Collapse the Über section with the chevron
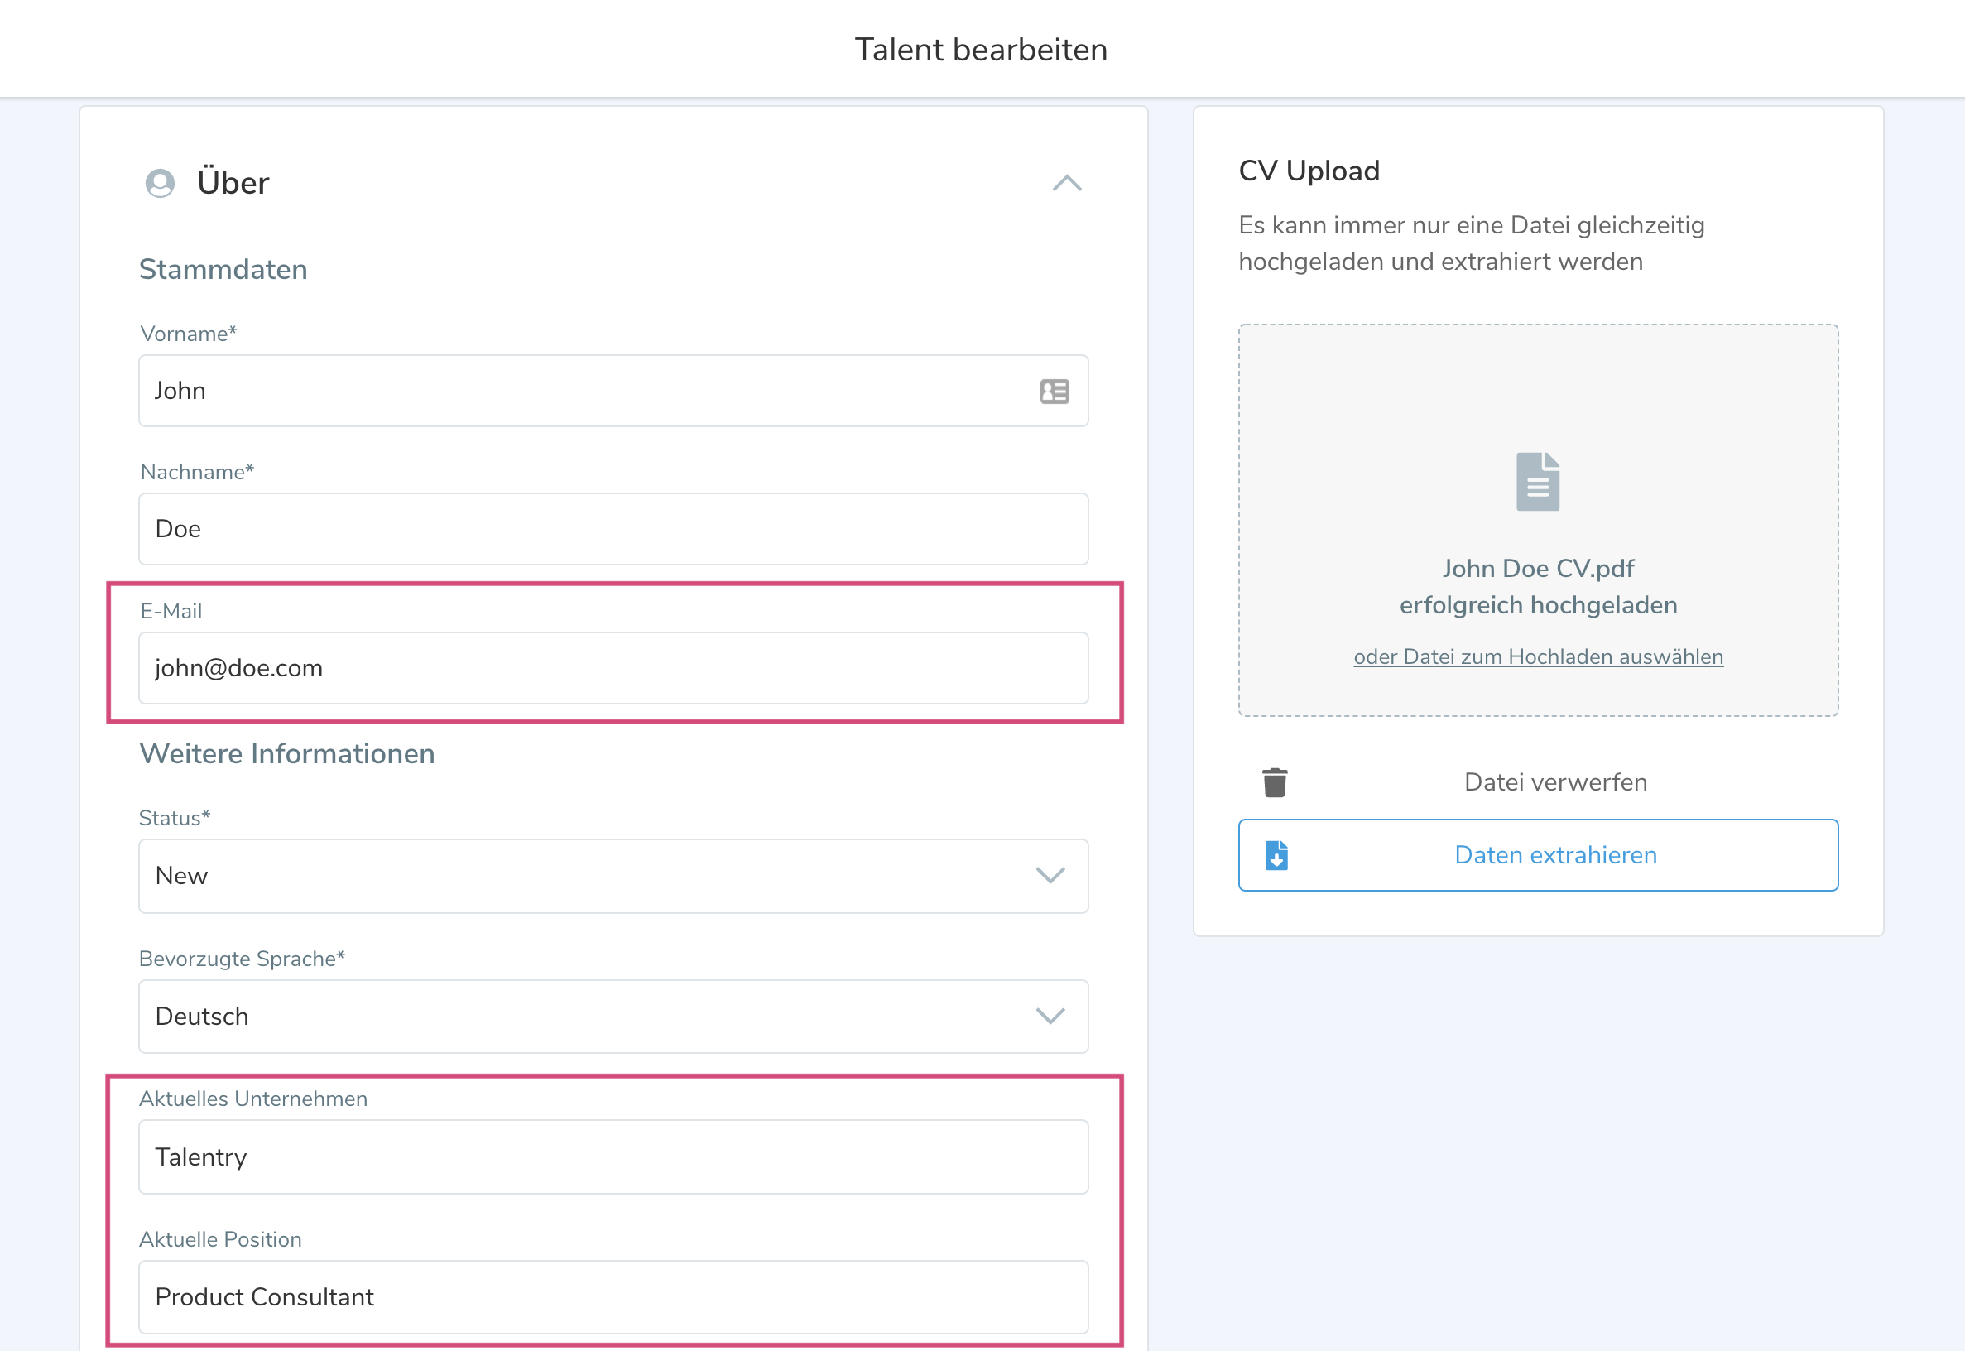 pos(1067,183)
